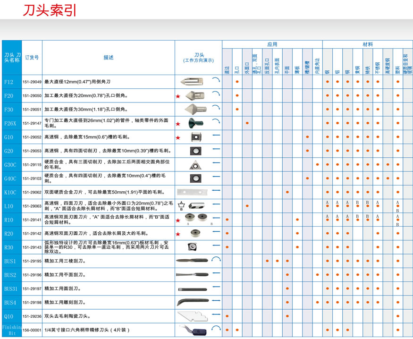413x339 pixels.
Task: Click the K10C flat blade strip image
Action: coord(192,192)
